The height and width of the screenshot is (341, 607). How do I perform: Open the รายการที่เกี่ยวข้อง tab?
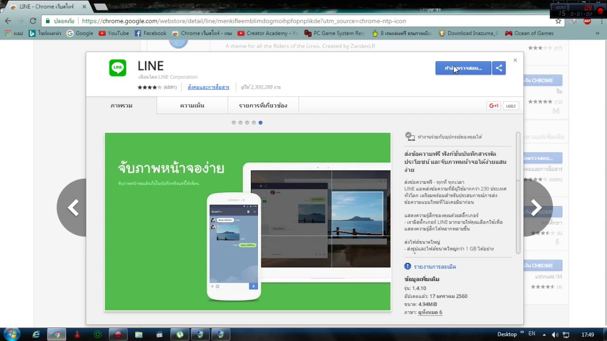pos(263,106)
